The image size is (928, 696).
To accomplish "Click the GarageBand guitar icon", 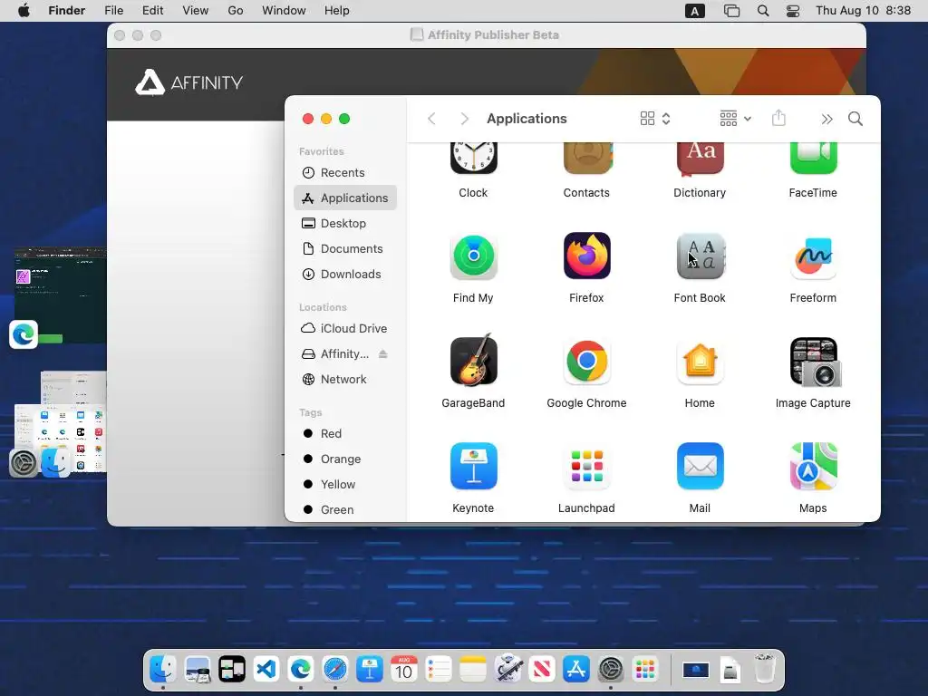I will point(473,360).
